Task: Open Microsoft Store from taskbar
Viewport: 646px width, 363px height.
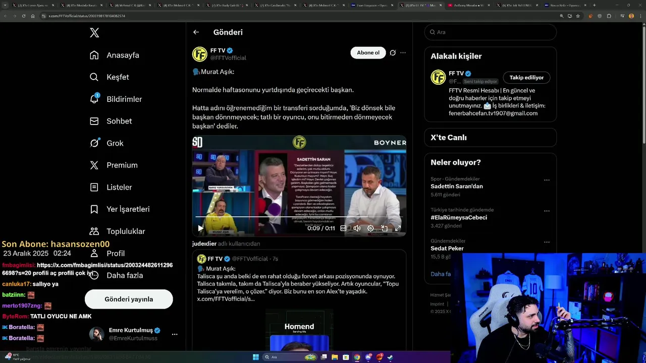Action: click(346, 357)
